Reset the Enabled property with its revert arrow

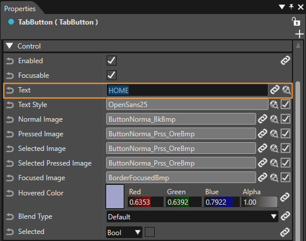tap(10, 61)
